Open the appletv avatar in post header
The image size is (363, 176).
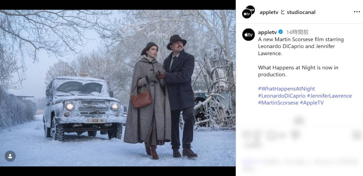pyautogui.click(x=247, y=14)
